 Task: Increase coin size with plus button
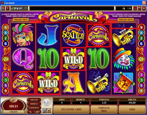pyautogui.click(x=49, y=111)
